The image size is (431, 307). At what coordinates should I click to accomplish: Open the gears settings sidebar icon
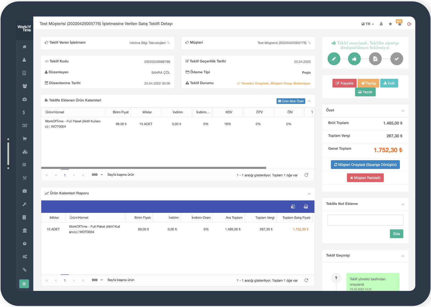point(24,257)
